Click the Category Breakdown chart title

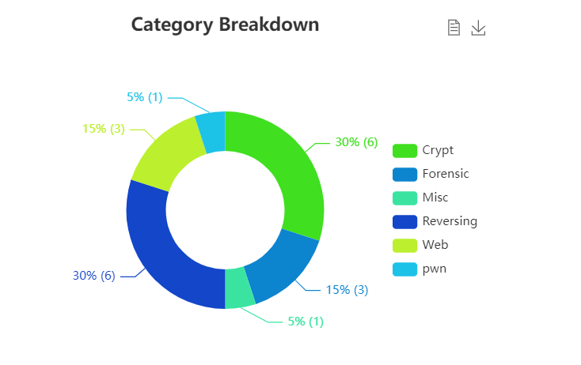click(225, 25)
